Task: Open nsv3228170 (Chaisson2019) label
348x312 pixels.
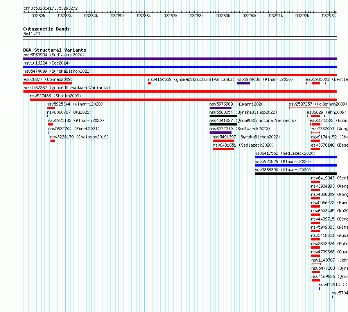Action: (79, 137)
